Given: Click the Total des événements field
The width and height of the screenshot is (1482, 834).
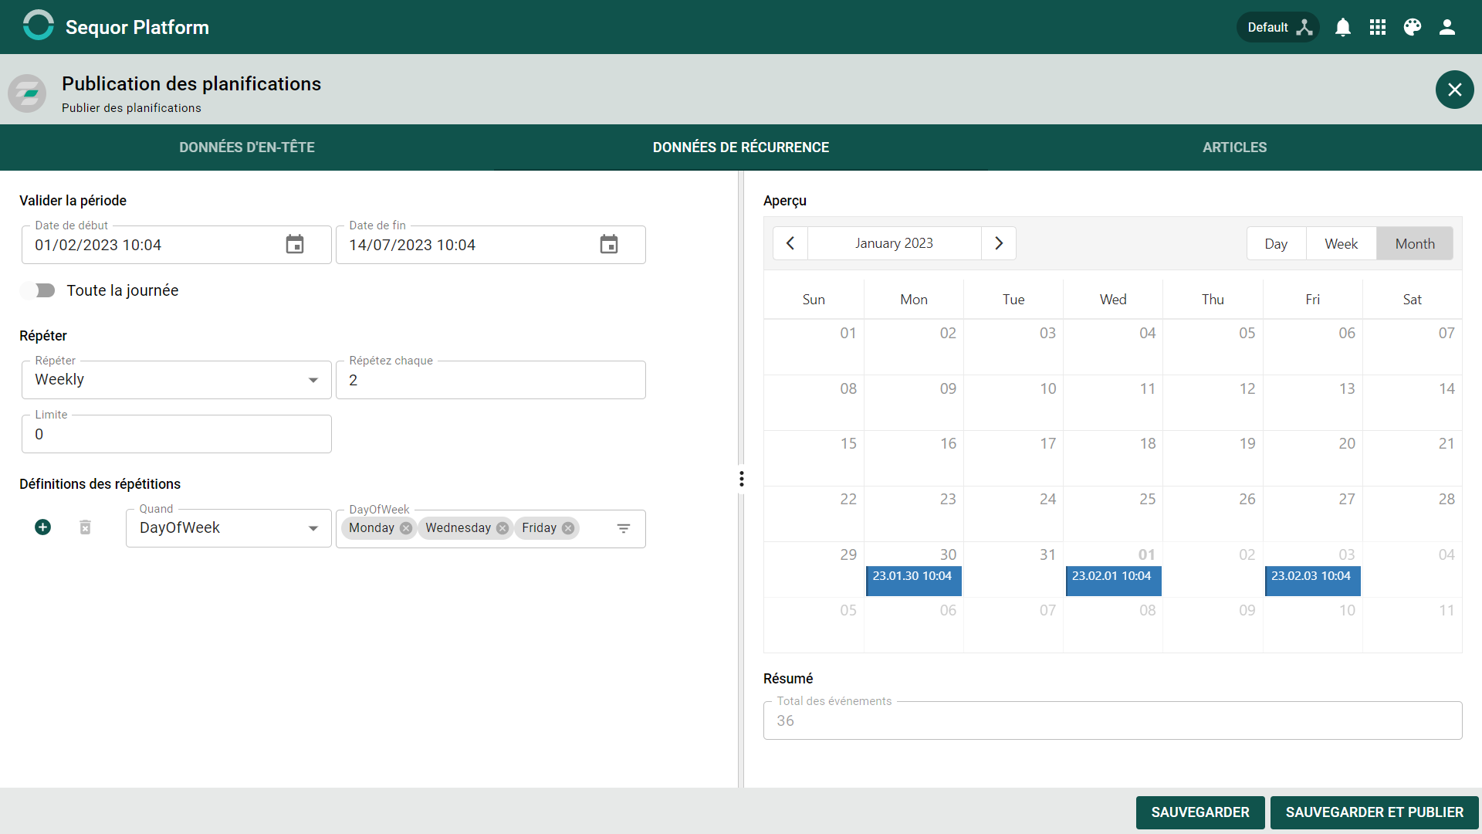Looking at the screenshot, I should (1113, 720).
